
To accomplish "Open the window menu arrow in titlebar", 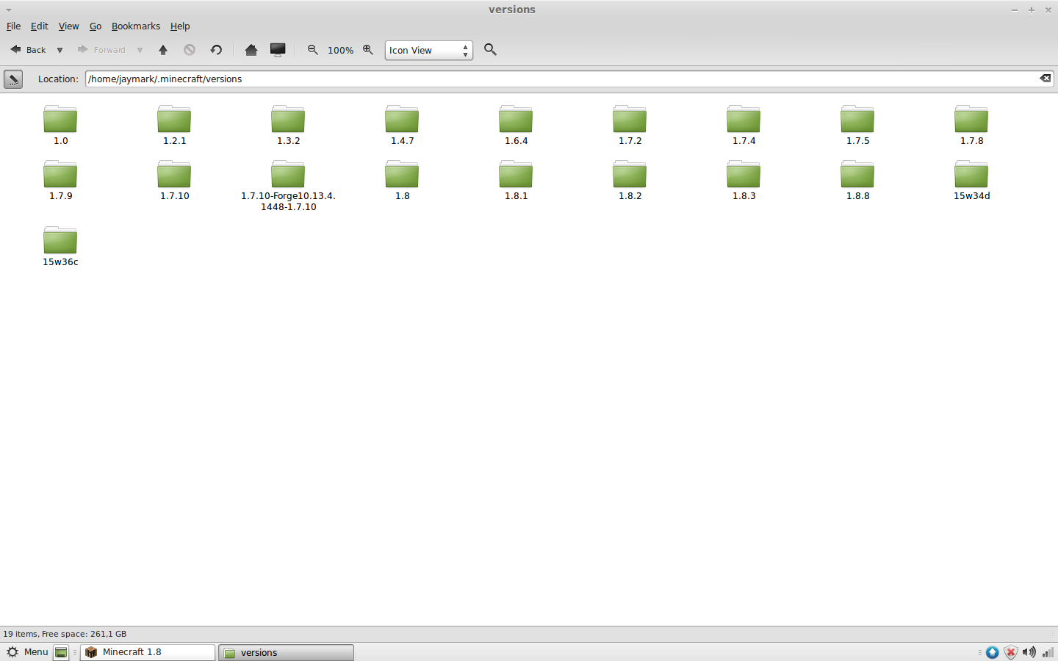I will [x=9, y=10].
